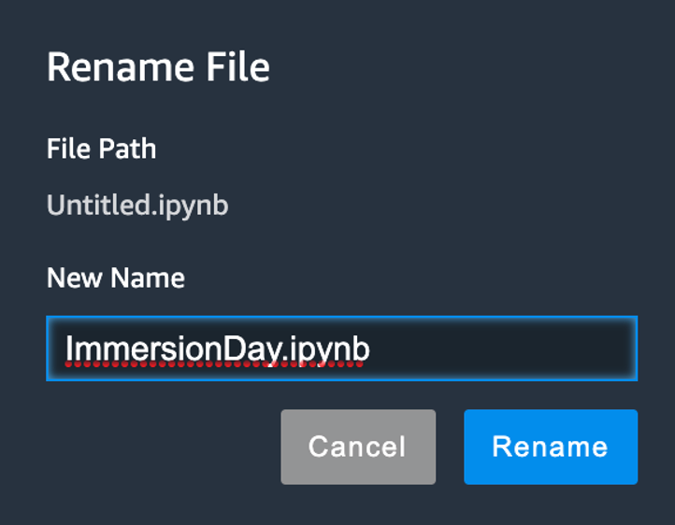Click the word File in the dialog heading
Viewport: 675px width, 525px height.
(x=238, y=67)
